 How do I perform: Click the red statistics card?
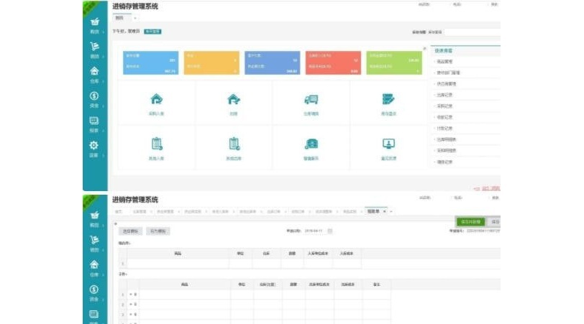333,63
